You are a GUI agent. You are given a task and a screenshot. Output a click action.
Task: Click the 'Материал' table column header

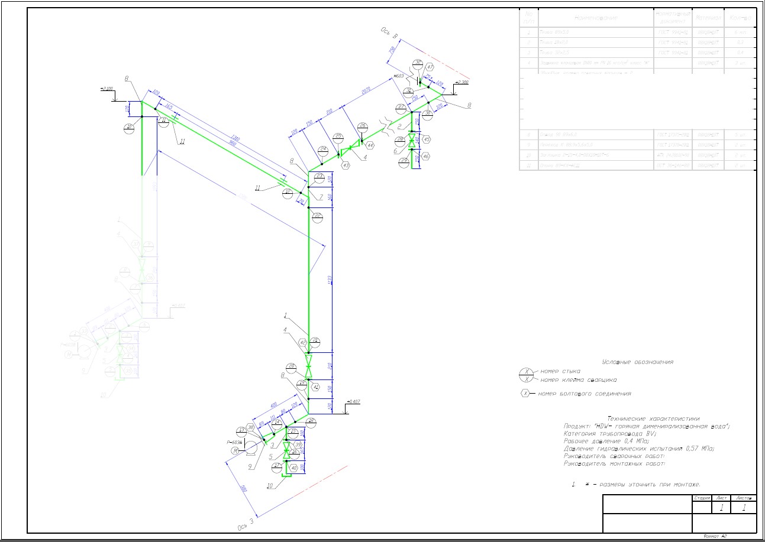tap(709, 18)
